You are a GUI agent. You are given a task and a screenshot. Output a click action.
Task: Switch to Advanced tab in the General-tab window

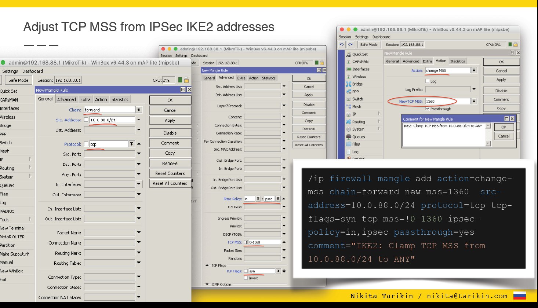66,99
